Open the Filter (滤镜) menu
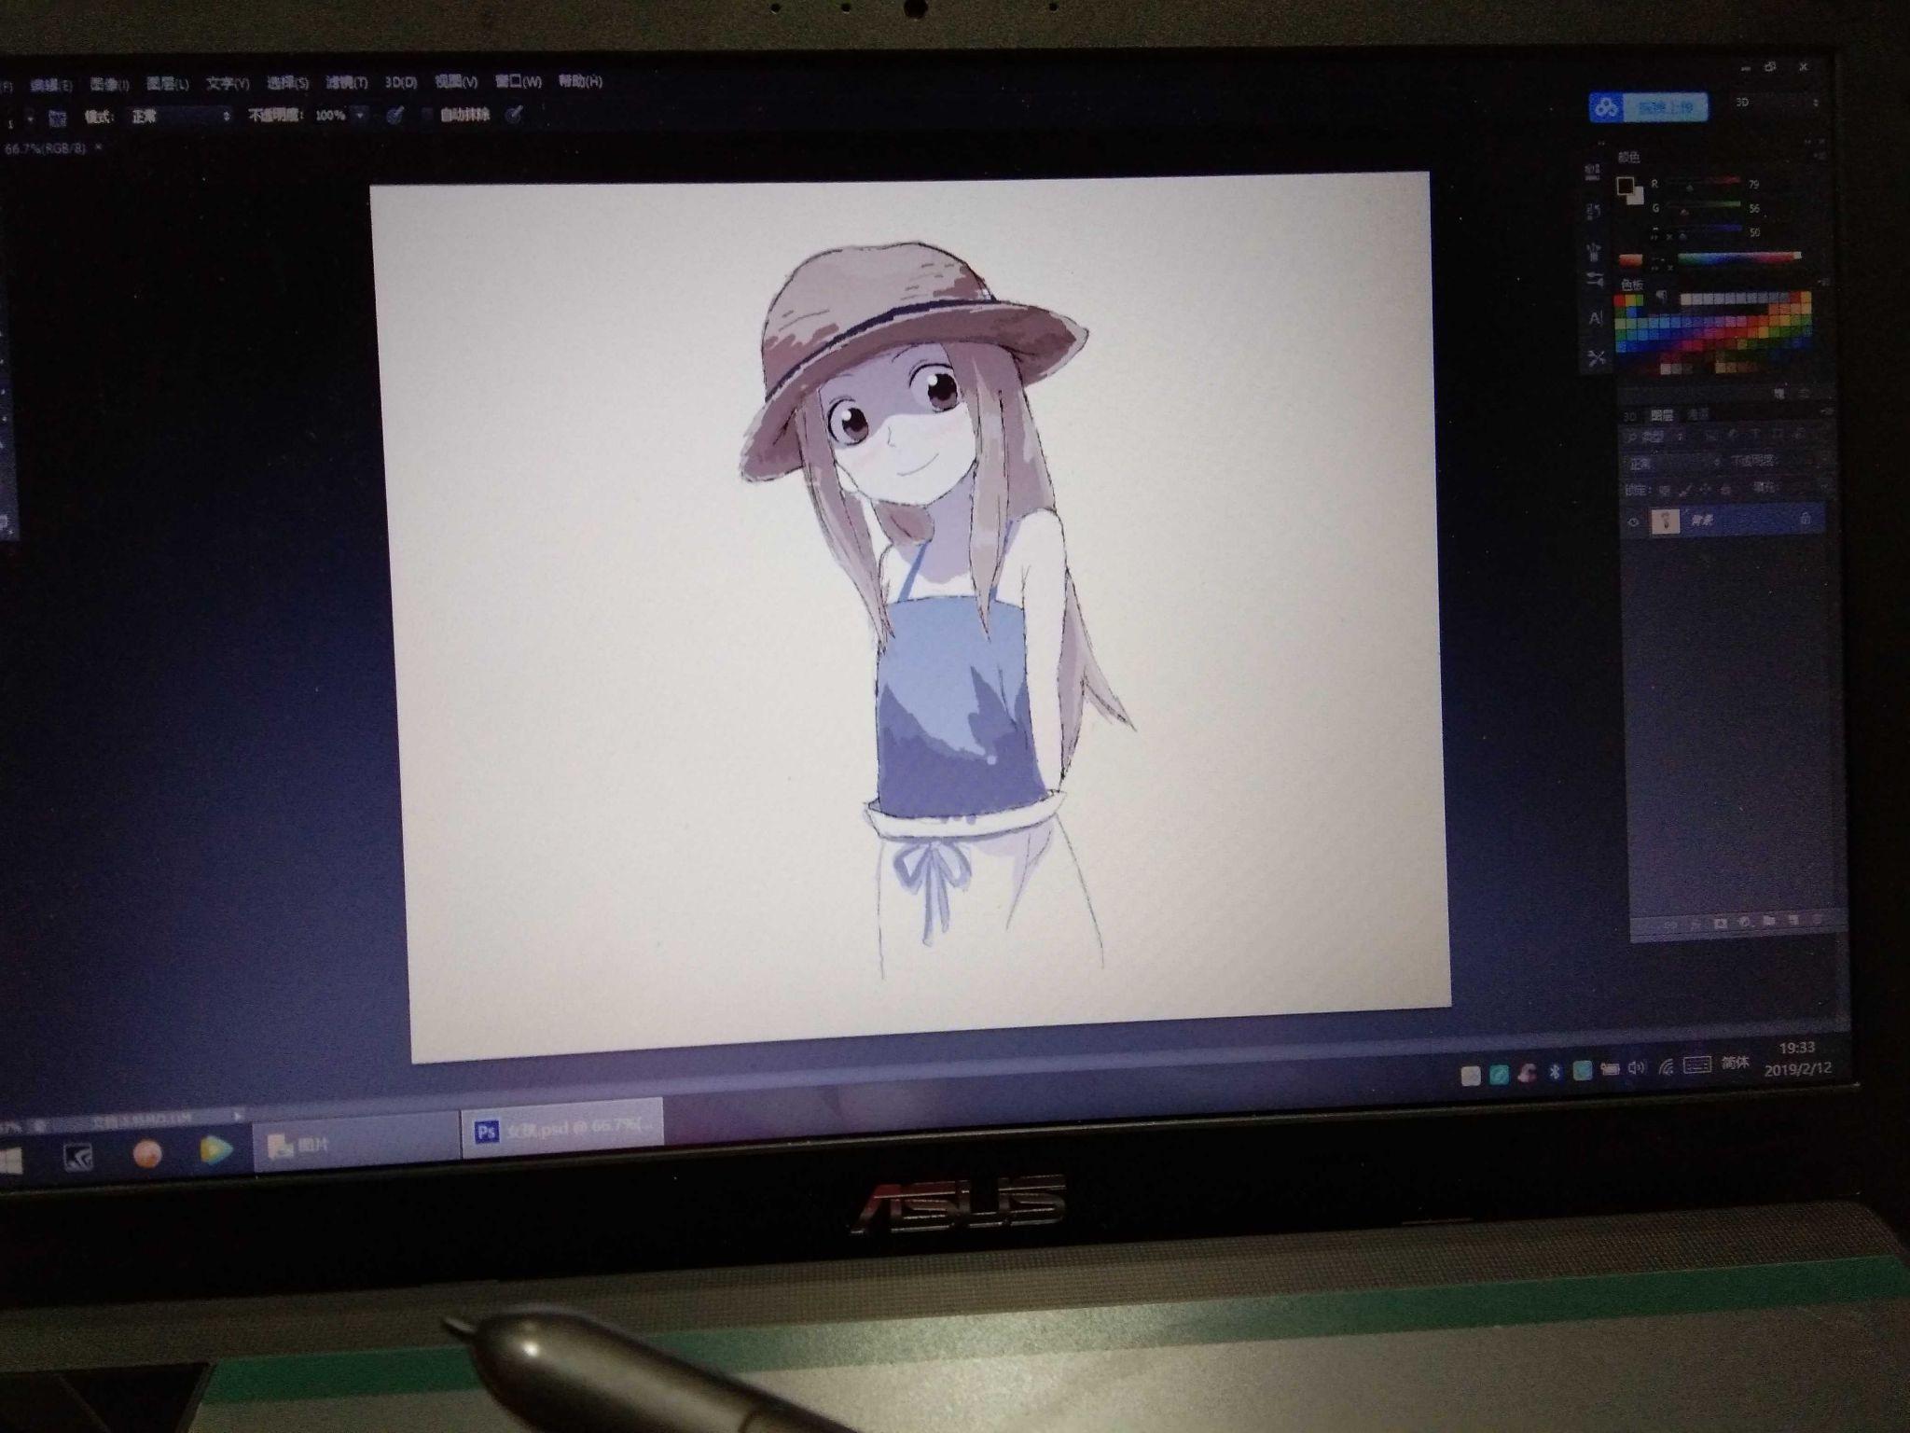The height and width of the screenshot is (1433, 1910). pos(346,82)
